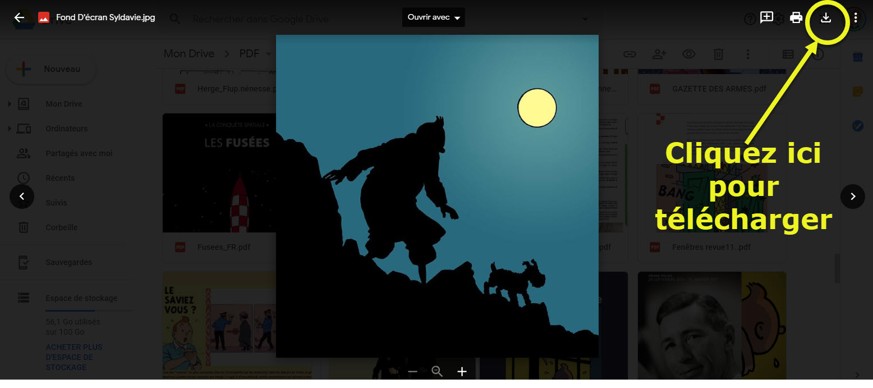Click the download icon in the top bar

point(825,18)
